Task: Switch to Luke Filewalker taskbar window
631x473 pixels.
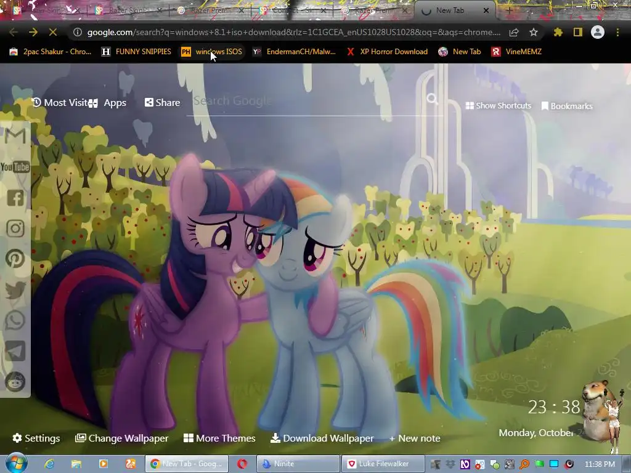Action: (x=383, y=464)
